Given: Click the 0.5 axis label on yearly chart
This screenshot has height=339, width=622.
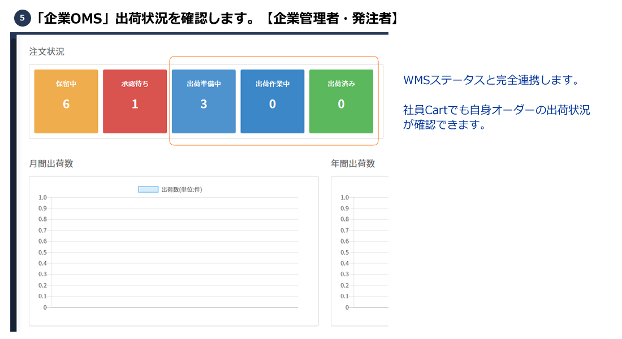Looking at the screenshot, I should tap(344, 253).
